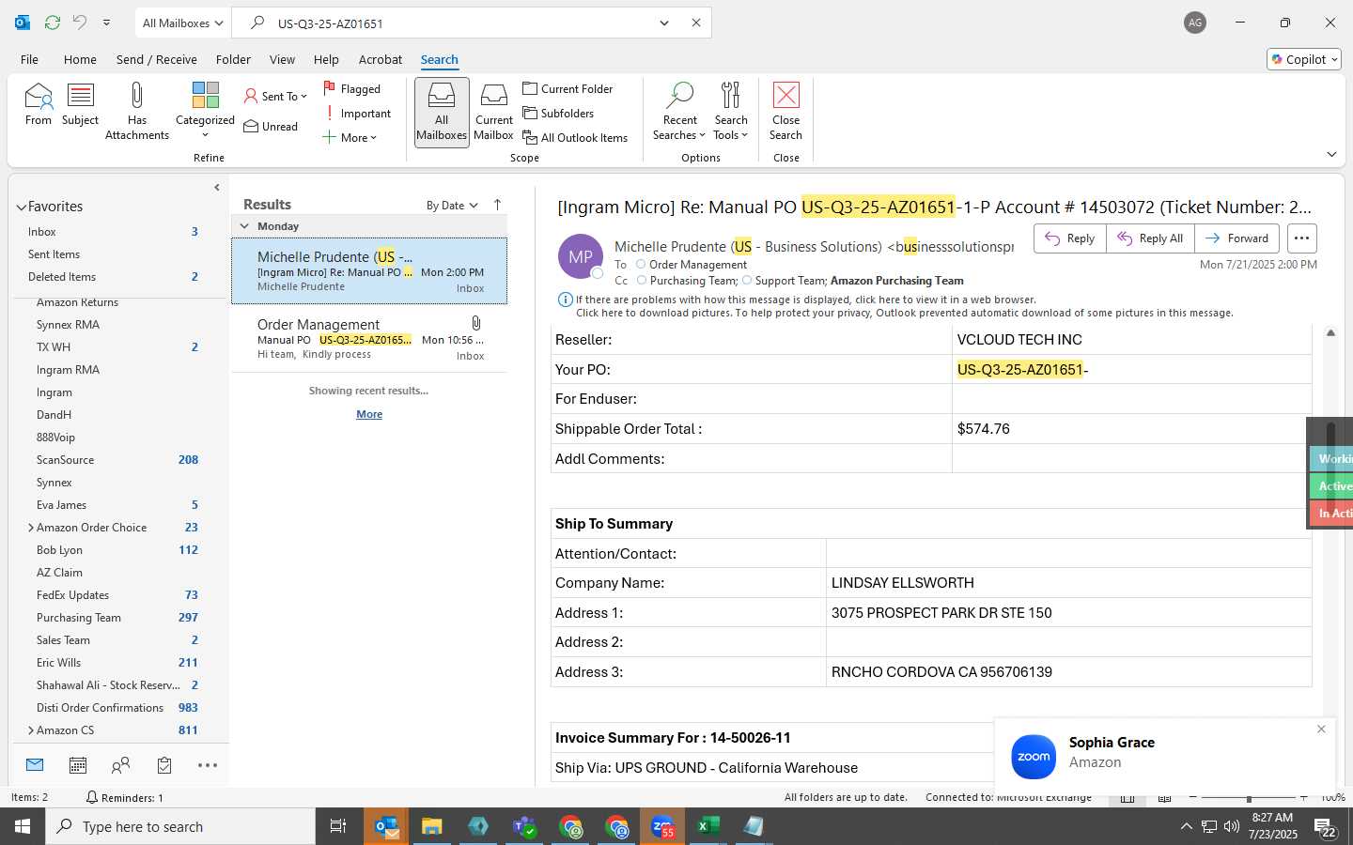1353x845 pixels.
Task: Collapse the Monday results group
Action: pos(244,226)
